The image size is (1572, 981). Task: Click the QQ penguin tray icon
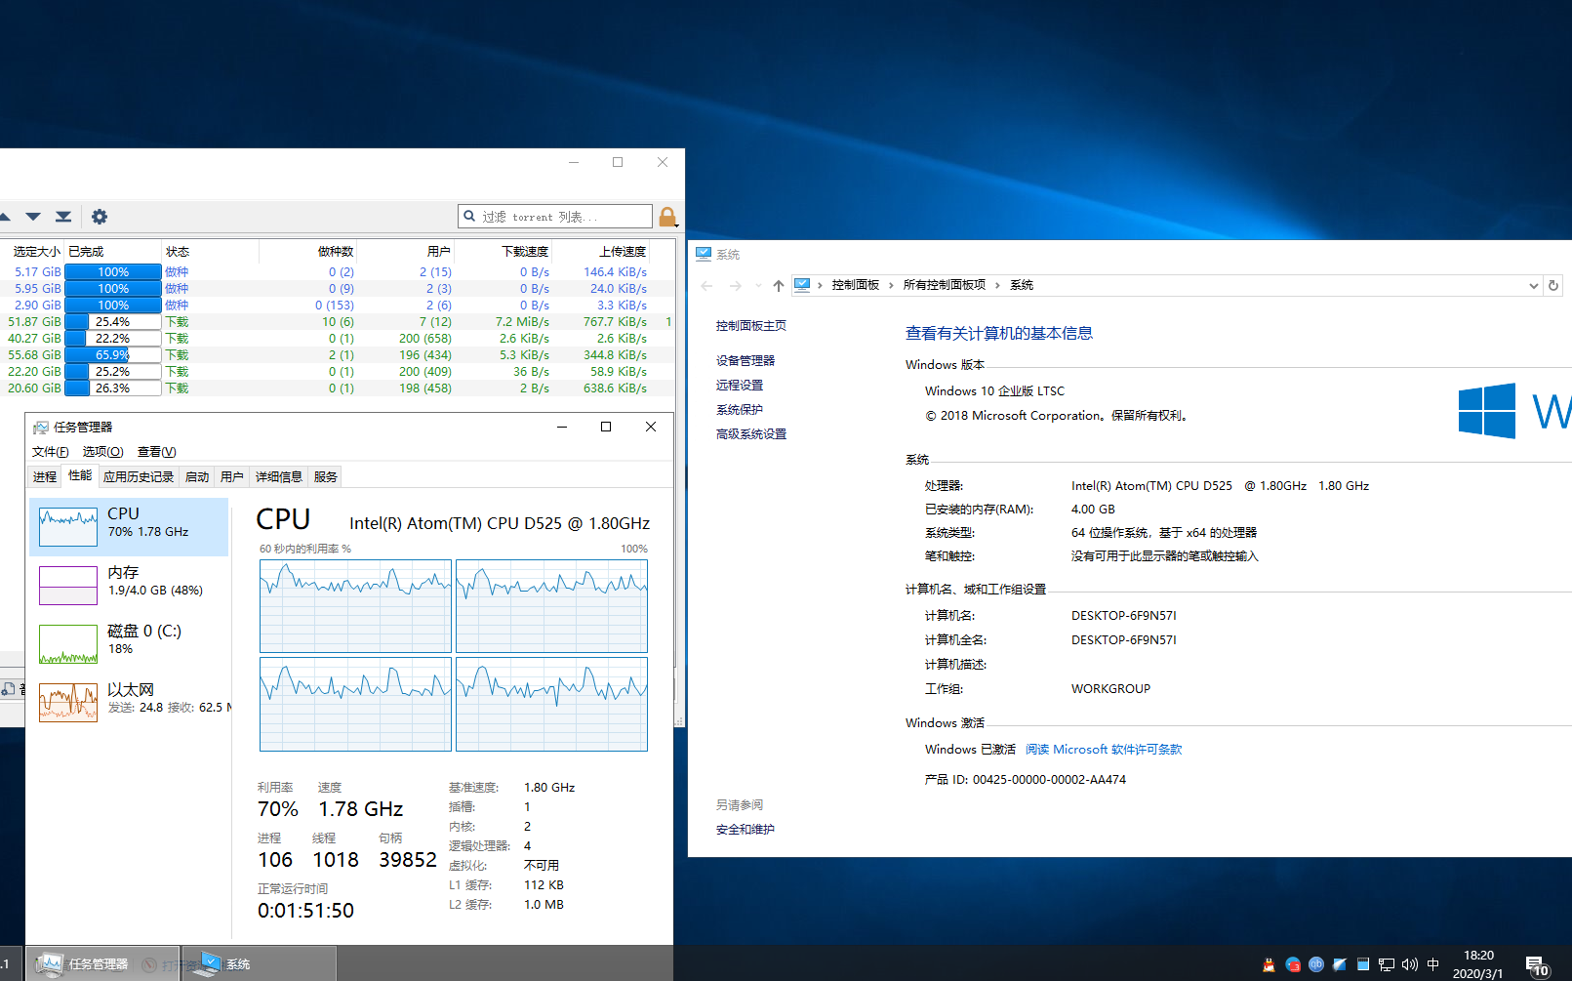[x=1269, y=964]
